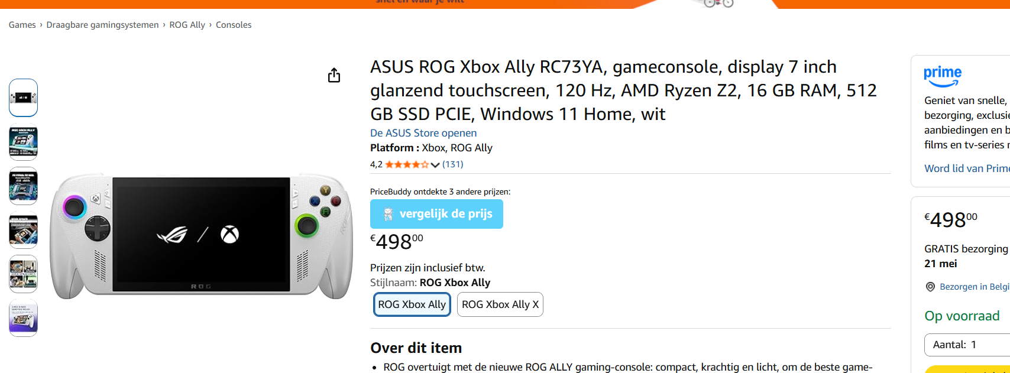Screen dimensions: 1010x373
Task: Select the ROG Xbox Ally X style option
Action: tap(500, 304)
